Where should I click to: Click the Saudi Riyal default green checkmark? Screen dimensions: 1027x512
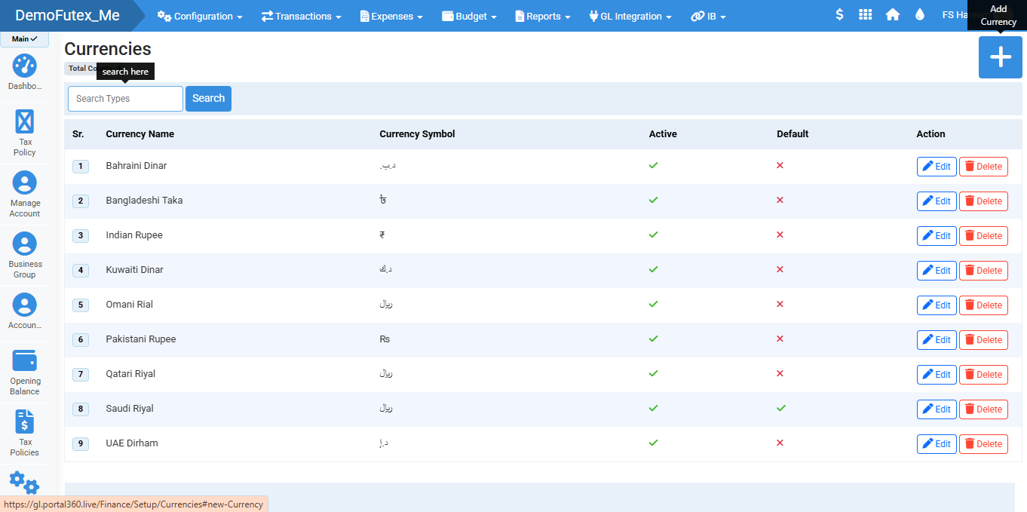(x=781, y=408)
